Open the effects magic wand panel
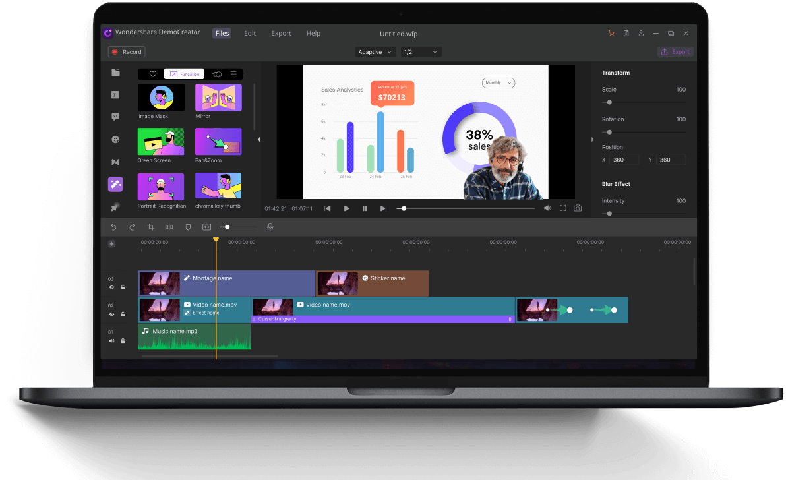Viewport: 786px width, 480px height. [x=115, y=185]
